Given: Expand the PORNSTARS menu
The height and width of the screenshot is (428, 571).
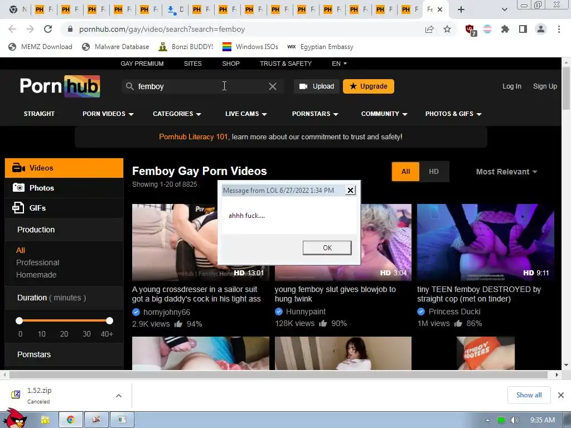Looking at the screenshot, I should tap(315, 114).
